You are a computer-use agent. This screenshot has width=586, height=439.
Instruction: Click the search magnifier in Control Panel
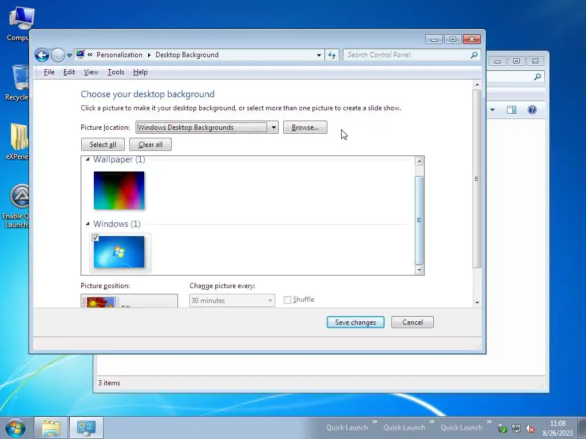[x=474, y=55]
